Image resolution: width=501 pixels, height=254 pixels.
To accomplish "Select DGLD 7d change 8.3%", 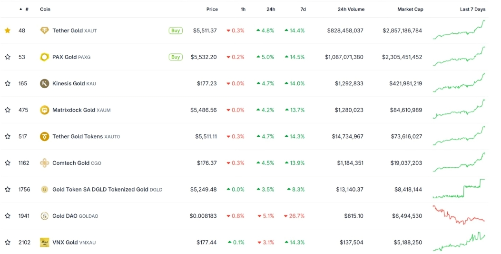I will tap(296, 189).
